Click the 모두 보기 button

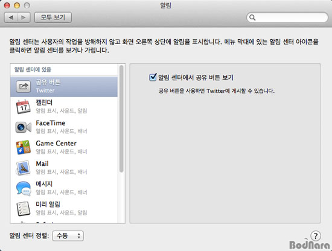(53, 17)
